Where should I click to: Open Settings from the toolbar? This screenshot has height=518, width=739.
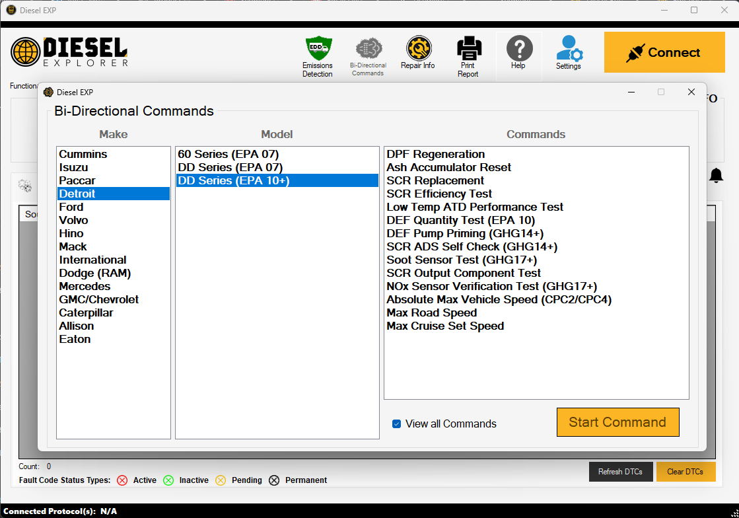coord(569,53)
